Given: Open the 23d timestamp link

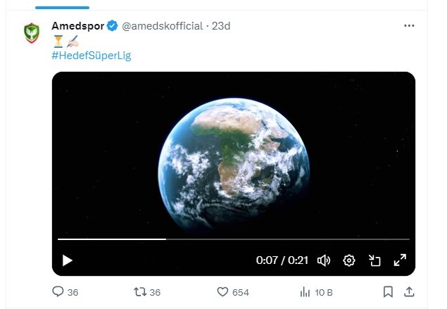Looking at the screenshot, I should point(222,26).
